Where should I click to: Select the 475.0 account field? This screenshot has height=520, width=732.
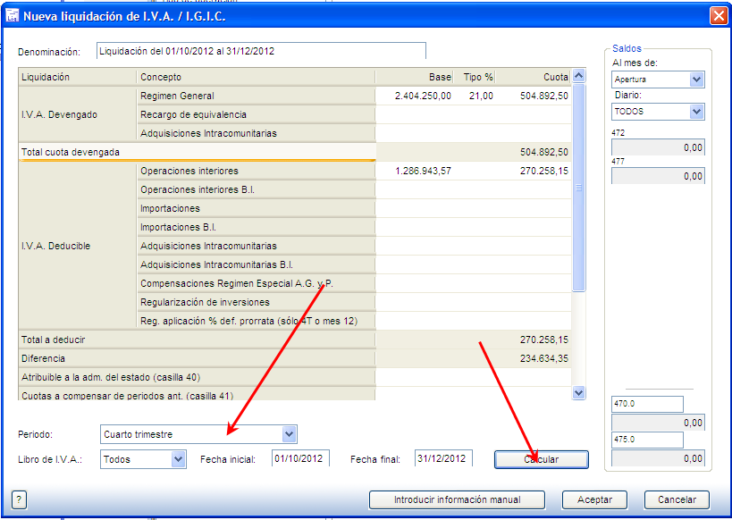[x=646, y=440]
